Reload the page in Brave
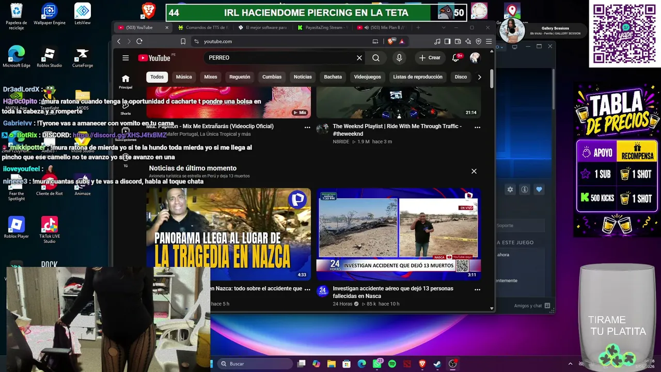The height and width of the screenshot is (372, 661). [x=139, y=41]
